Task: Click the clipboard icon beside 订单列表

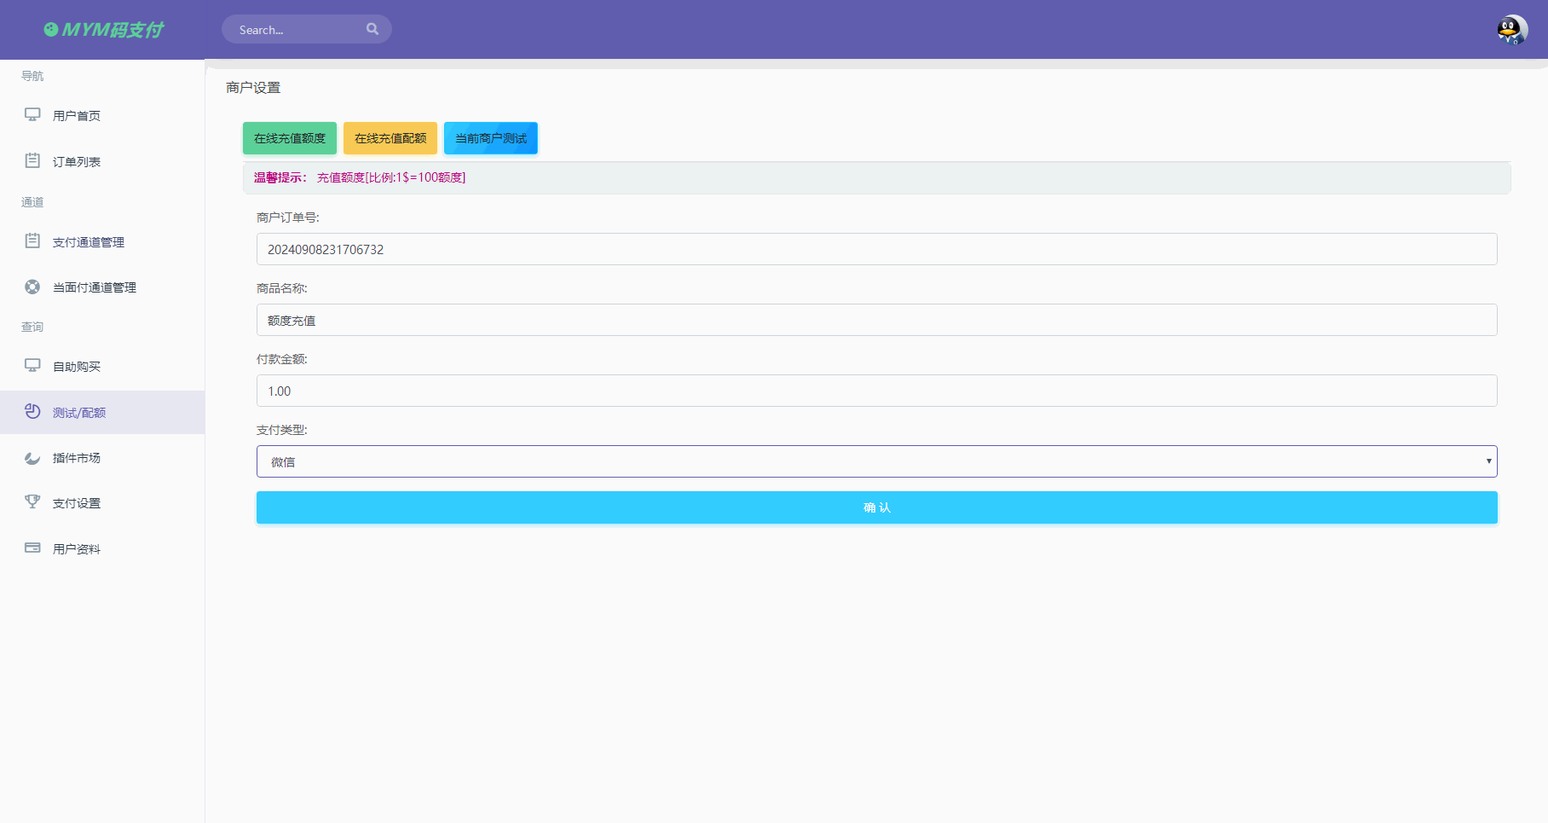Action: 32,160
